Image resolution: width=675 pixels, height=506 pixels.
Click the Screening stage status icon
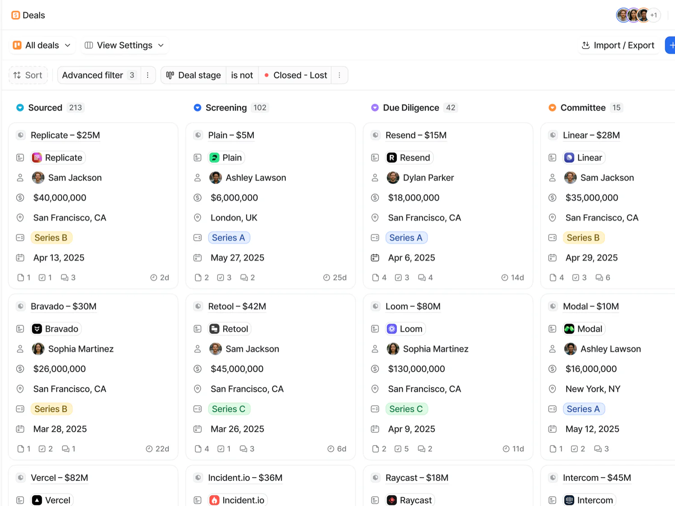(198, 108)
